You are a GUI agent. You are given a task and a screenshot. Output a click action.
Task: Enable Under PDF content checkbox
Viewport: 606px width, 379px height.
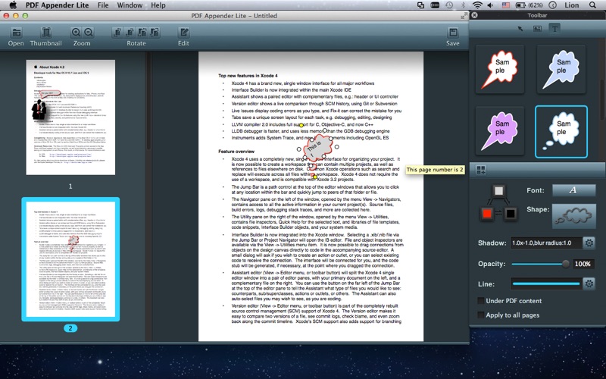[x=481, y=301]
